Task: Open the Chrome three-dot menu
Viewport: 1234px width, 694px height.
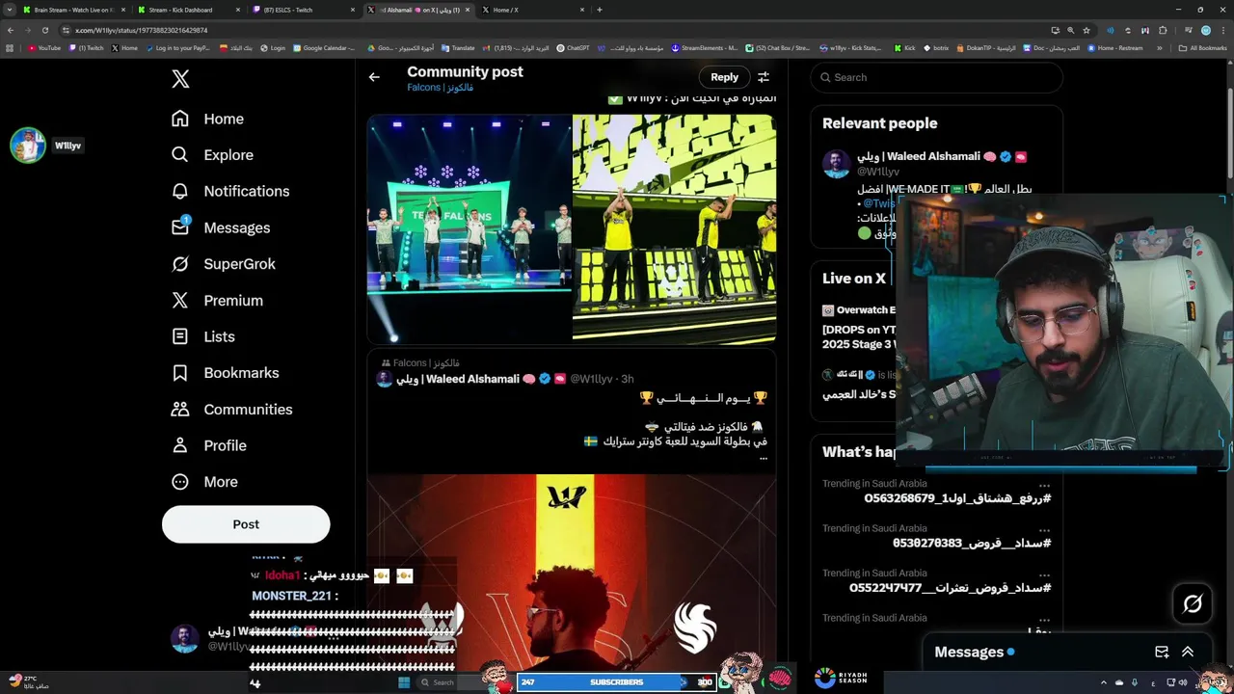Action: pyautogui.click(x=1223, y=30)
